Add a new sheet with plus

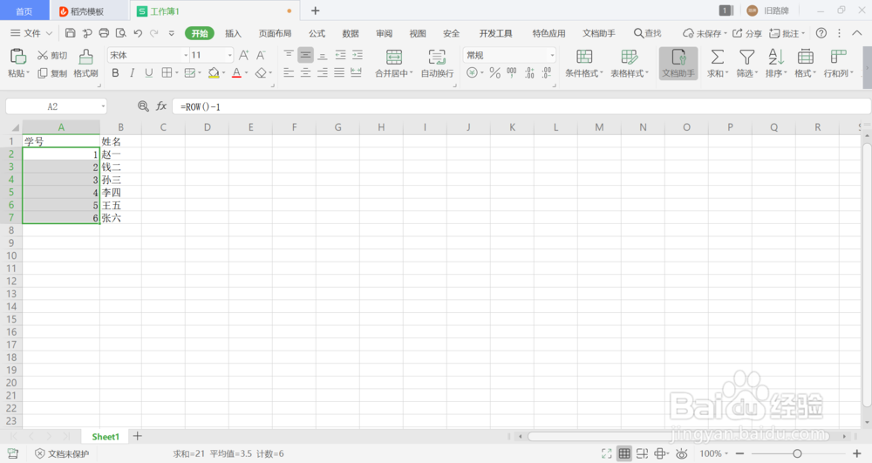pos(138,436)
